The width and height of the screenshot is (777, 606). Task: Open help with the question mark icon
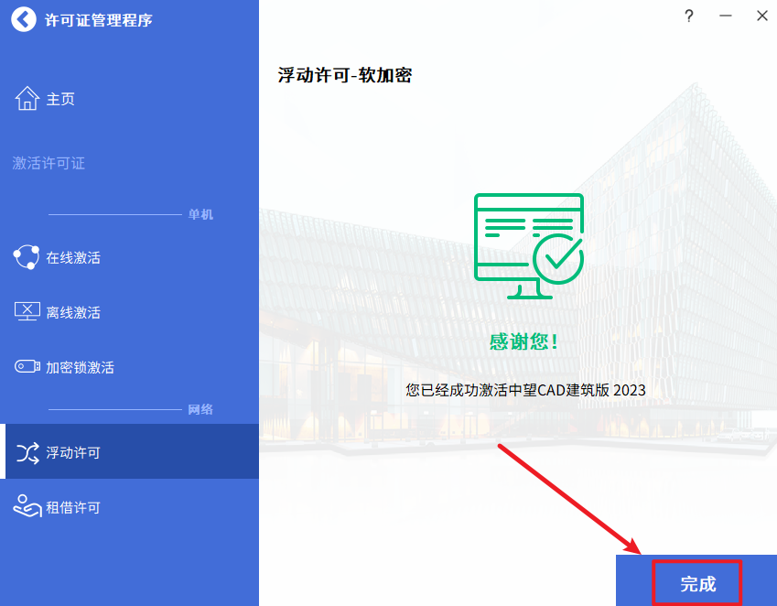(689, 16)
